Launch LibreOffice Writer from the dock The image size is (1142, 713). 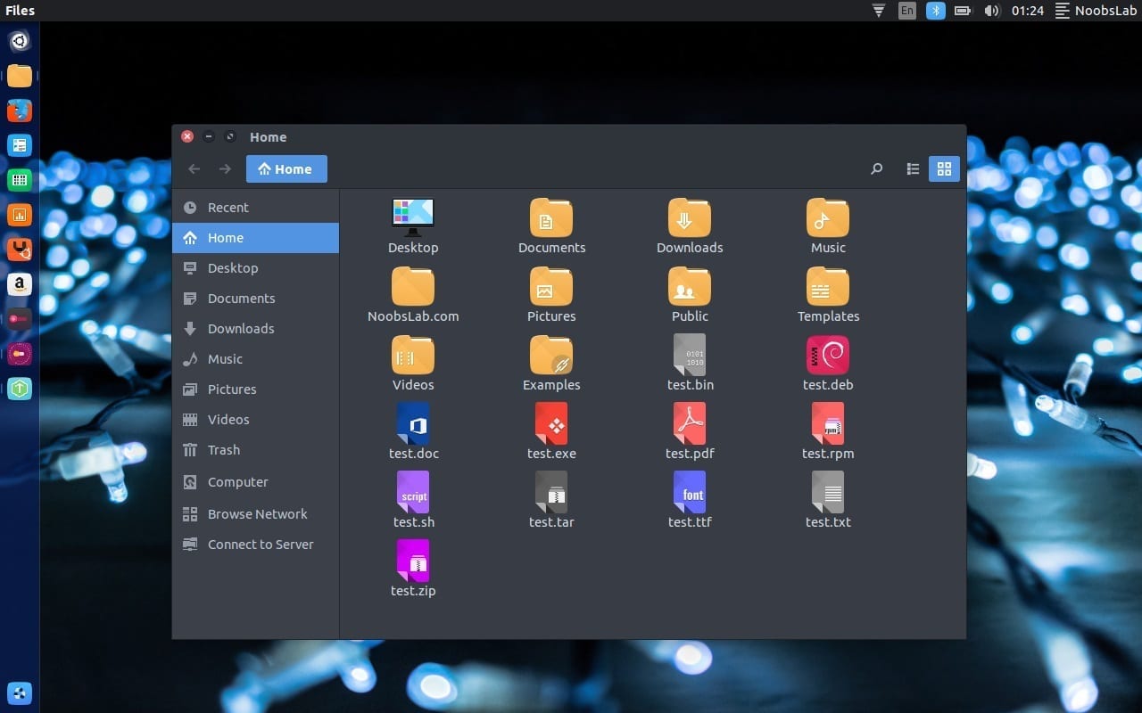click(20, 145)
